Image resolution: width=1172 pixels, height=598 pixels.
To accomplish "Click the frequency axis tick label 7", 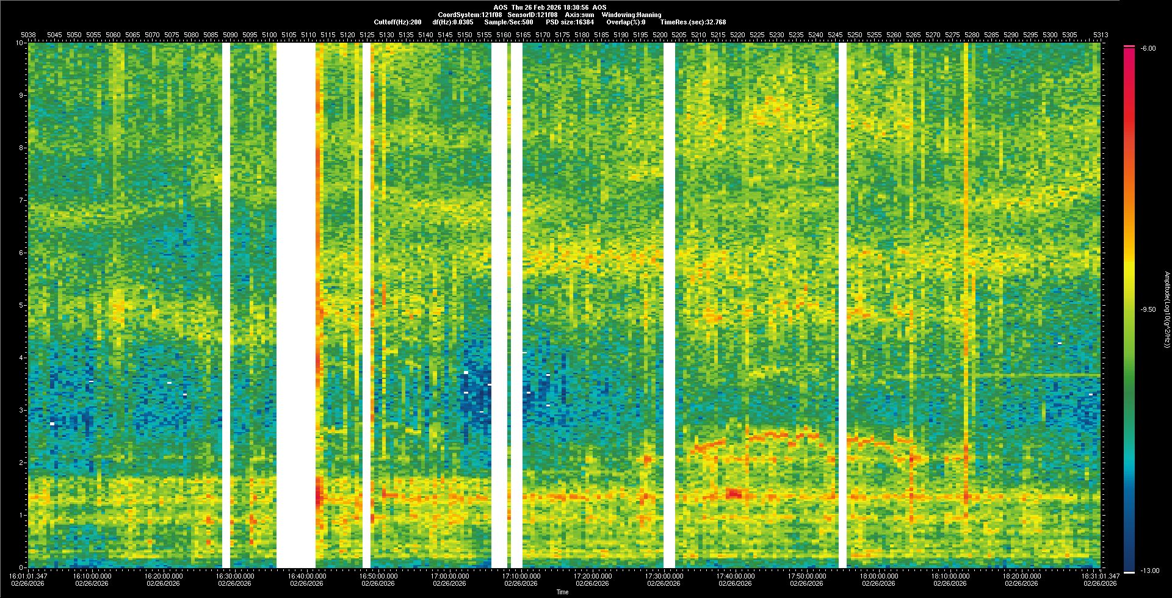I will tap(22, 200).
